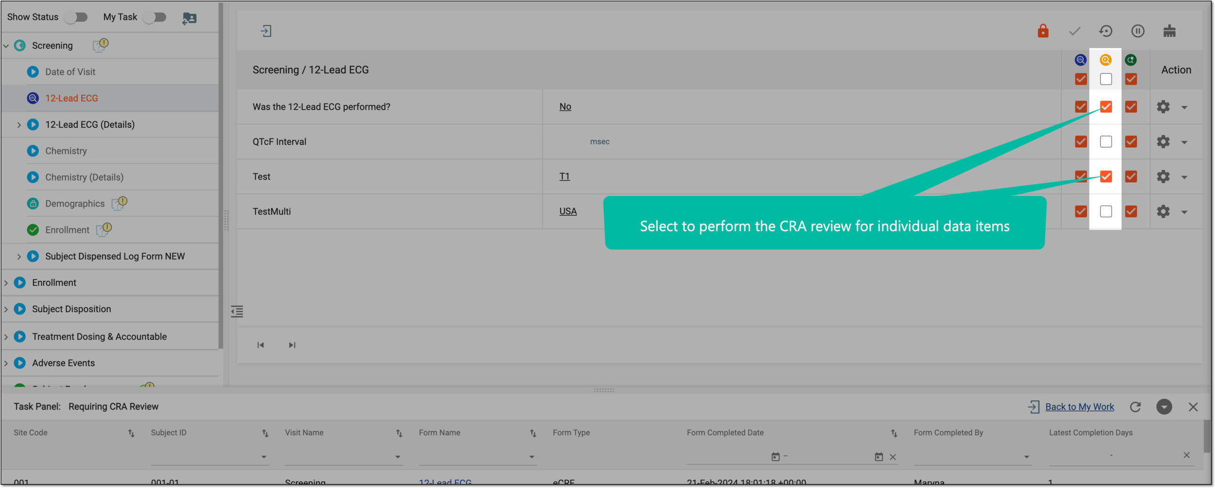Close the task panel
Viewport: 1215px width, 488px height.
(x=1193, y=407)
